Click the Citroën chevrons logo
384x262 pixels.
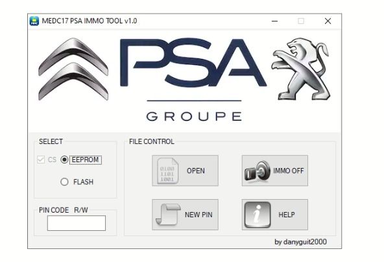[73, 69]
